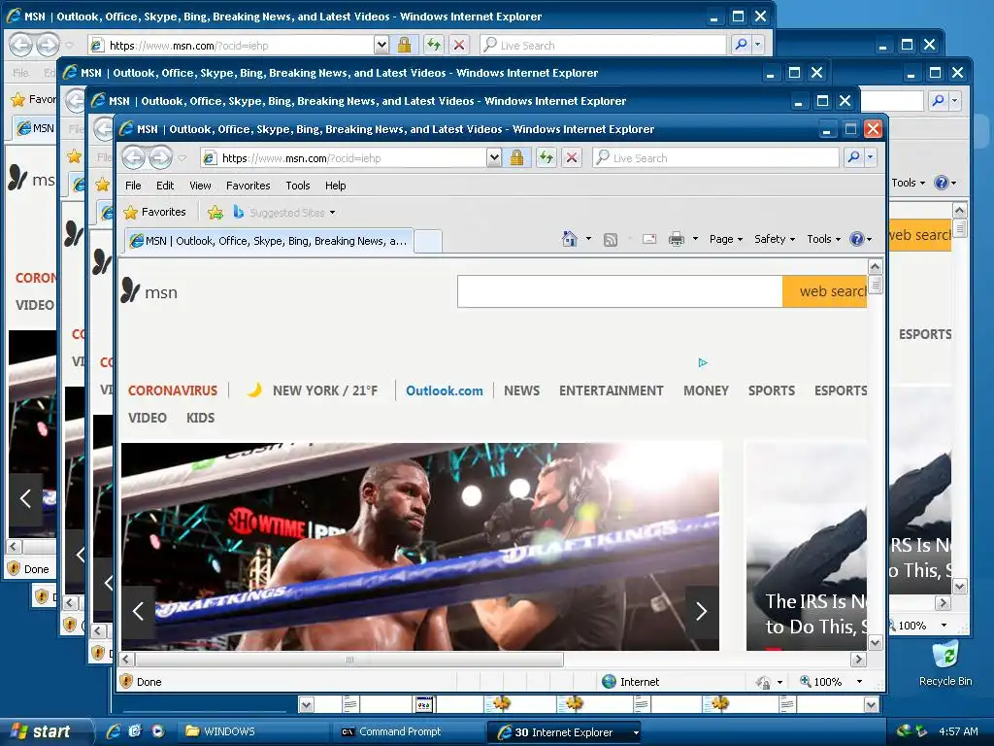
Task: Click the WINDOWS folder taskbar button
Action: pos(253,731)
